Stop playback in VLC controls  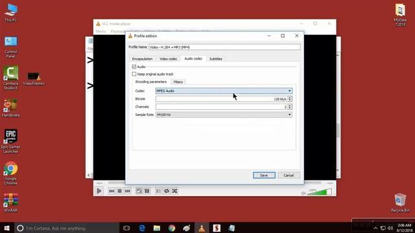click(x=119, y=191)
